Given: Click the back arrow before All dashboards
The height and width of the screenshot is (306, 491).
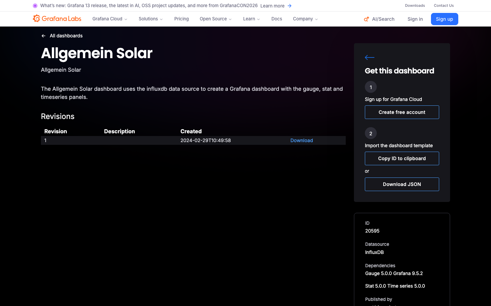Looking at the screenshot, I should click(43, 36).
